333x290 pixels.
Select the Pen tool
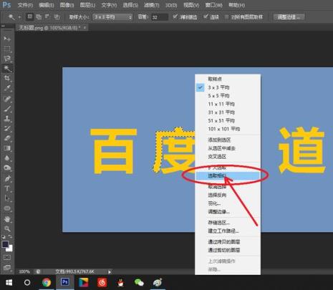[x=7, y=178]
